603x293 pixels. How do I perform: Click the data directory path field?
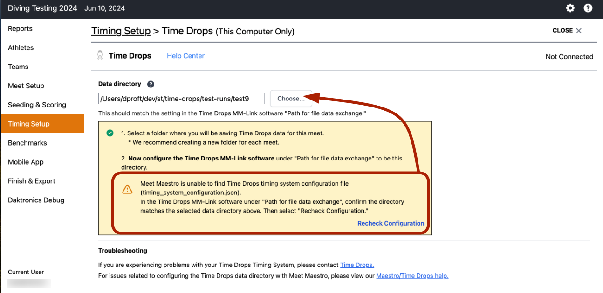click(x=181, y=98)
